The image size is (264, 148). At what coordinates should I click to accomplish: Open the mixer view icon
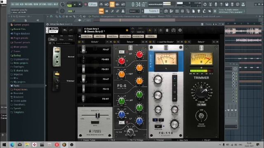click(x=182, y=11)
